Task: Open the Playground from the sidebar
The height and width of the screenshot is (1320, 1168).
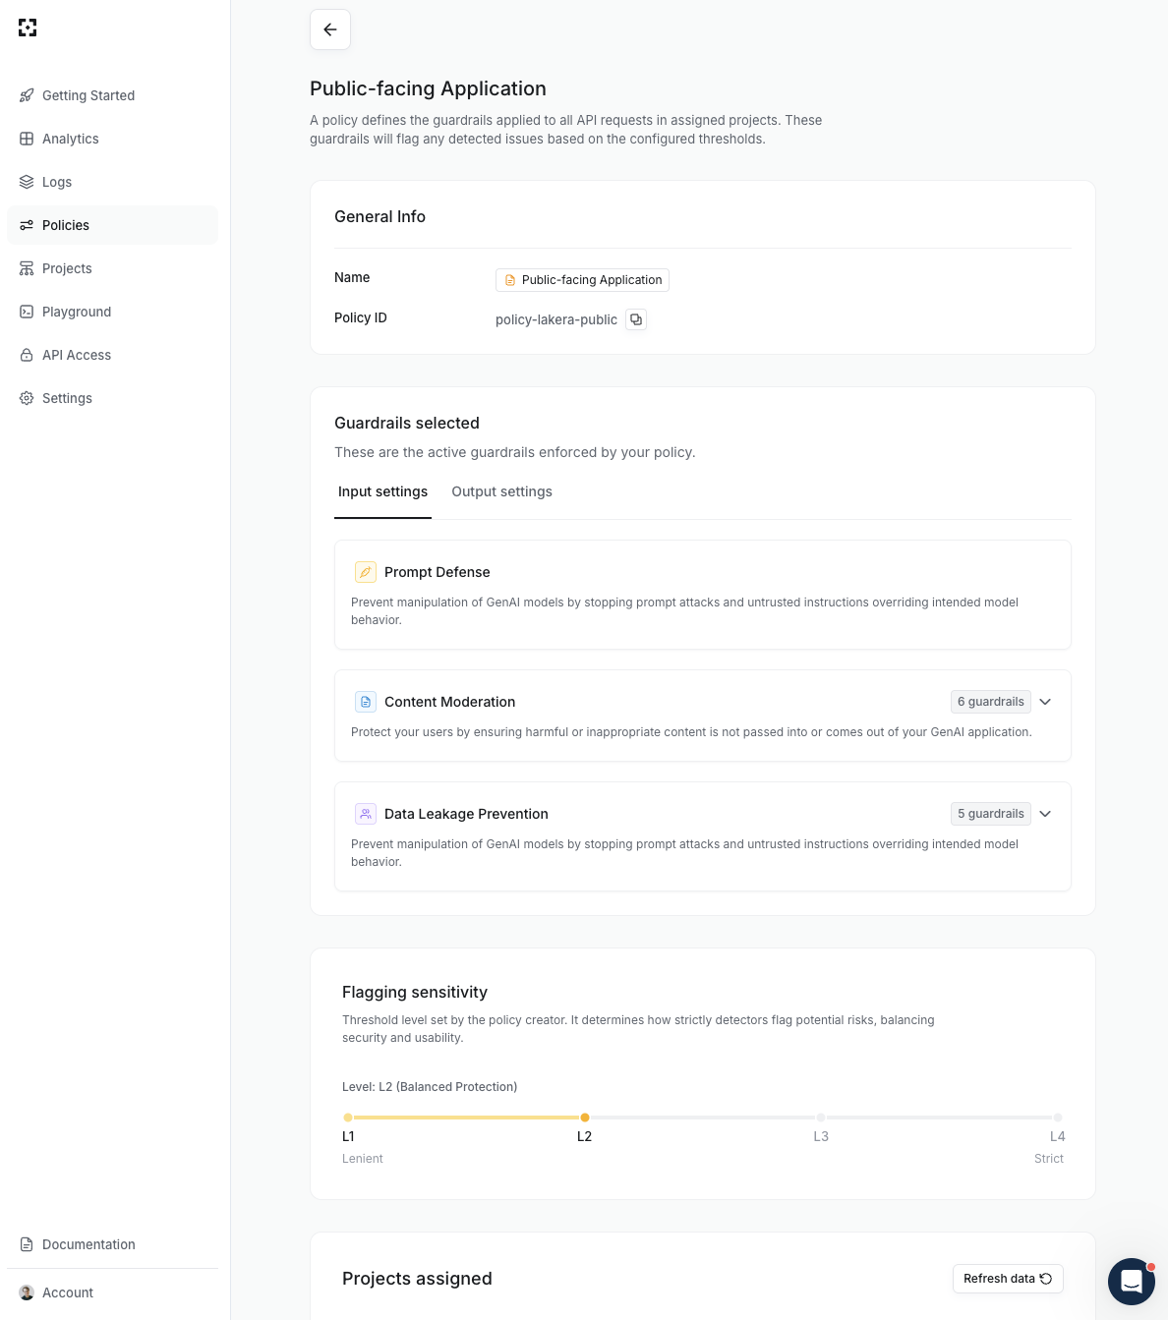Action: (77, 312)
